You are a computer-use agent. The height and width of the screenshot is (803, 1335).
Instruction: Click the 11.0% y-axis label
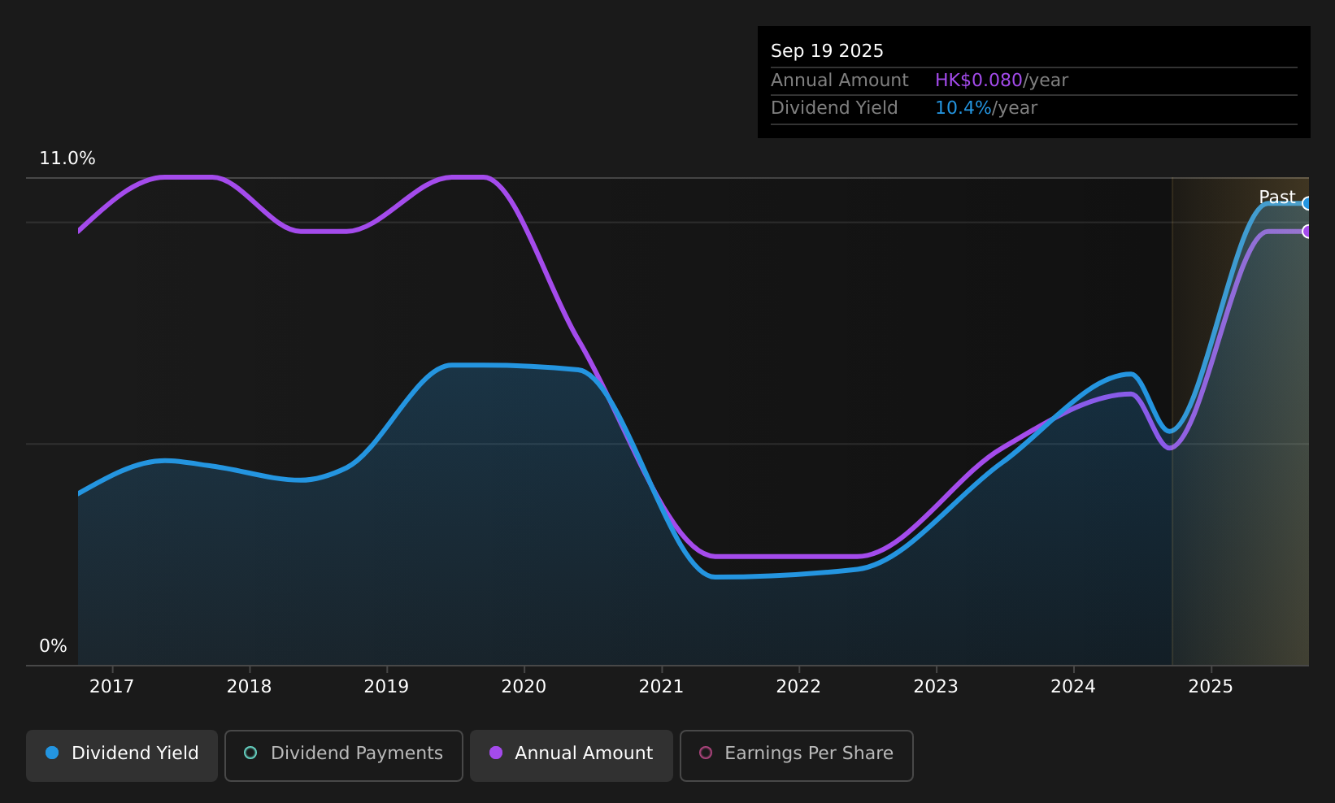[67, 158]
